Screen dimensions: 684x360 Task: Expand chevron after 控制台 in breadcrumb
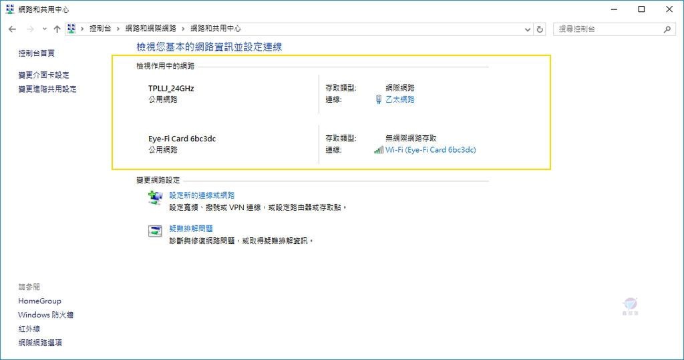pos(118,29)
